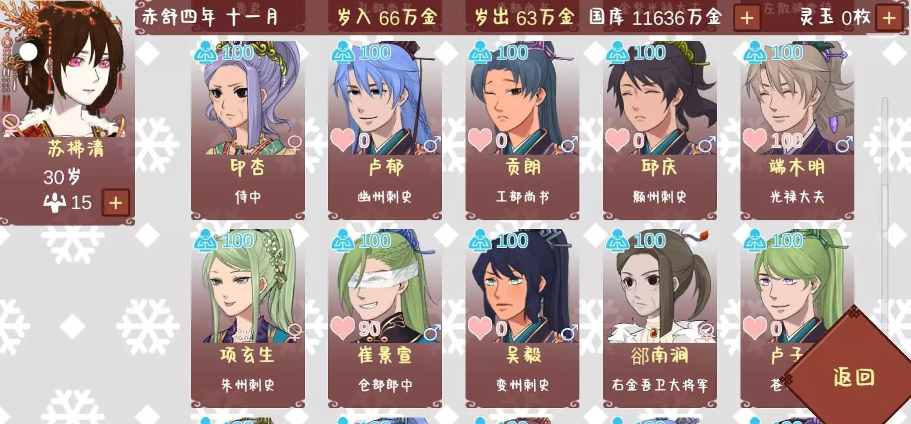The height and width of the screenshot is (424, 911).
Task: Click the heart icon on 端木明's card
Action: (755, 140)
